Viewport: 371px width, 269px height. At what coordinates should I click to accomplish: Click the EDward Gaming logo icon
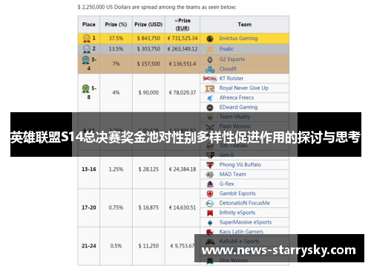pos(210,108)
